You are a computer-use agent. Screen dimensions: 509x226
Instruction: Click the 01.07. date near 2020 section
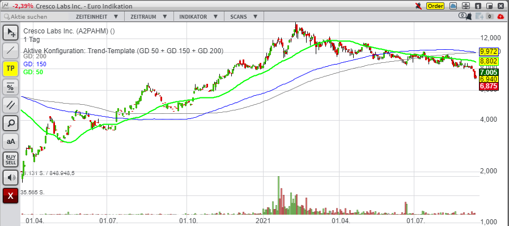click(108, 221)
